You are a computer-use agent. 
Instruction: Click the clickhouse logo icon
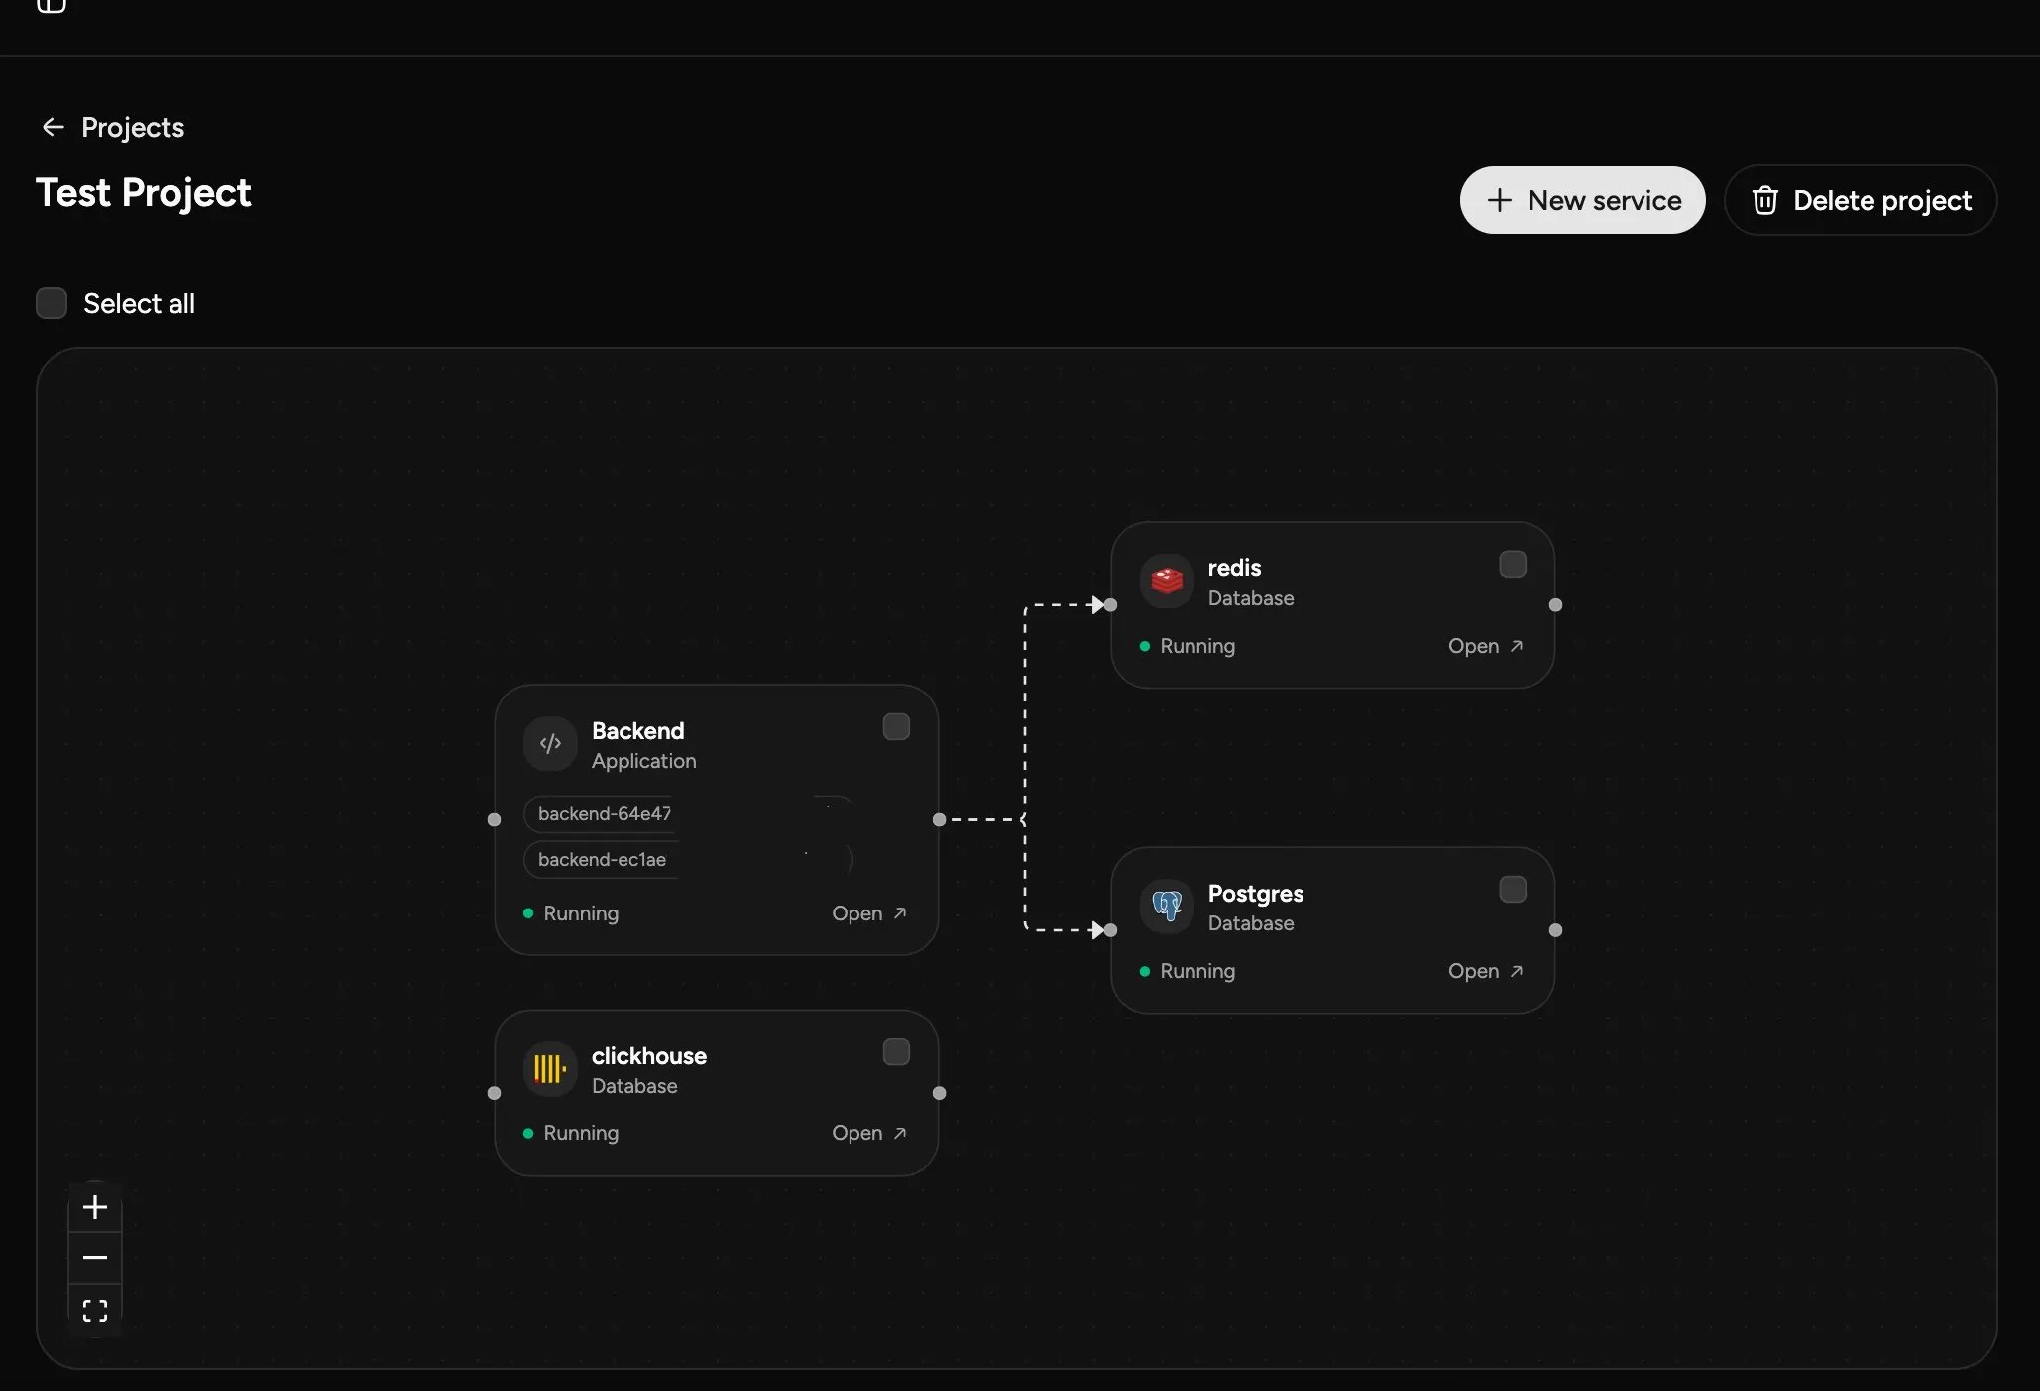pyautogui.click(x=550, y=1069)
